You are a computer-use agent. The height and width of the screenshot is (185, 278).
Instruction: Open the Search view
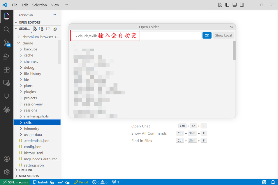6,29
